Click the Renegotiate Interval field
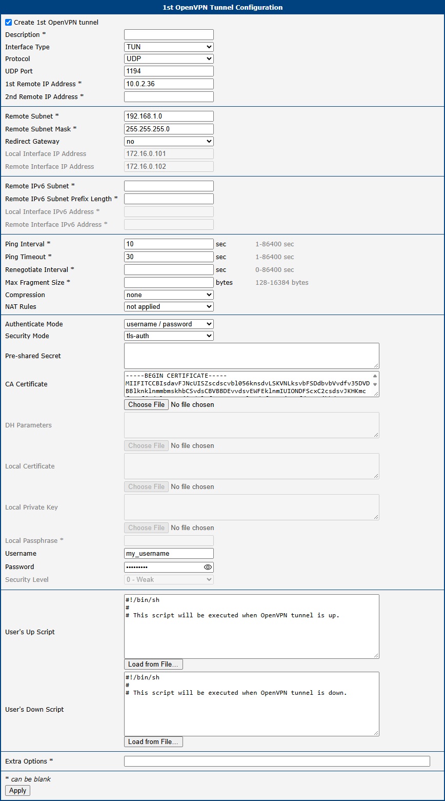Viewport: 445px width, 801px height. tap(169, 269)
